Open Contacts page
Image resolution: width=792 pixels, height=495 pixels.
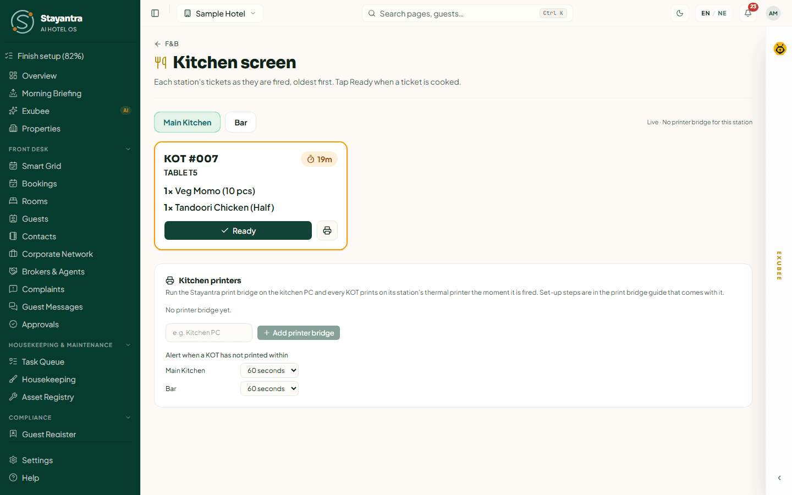(70, 237)
